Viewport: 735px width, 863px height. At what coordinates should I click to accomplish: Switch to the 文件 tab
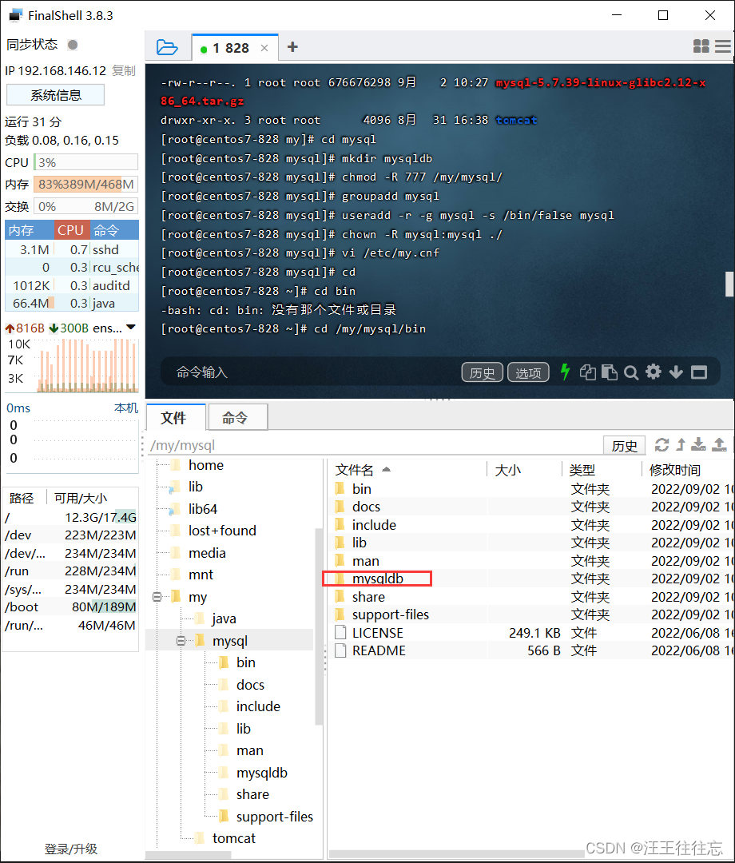pyautogui.click(x=175, y=416)
